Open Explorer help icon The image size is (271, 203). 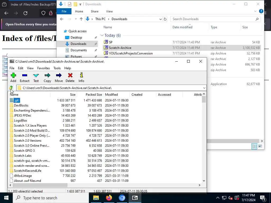tap(261, 11)
